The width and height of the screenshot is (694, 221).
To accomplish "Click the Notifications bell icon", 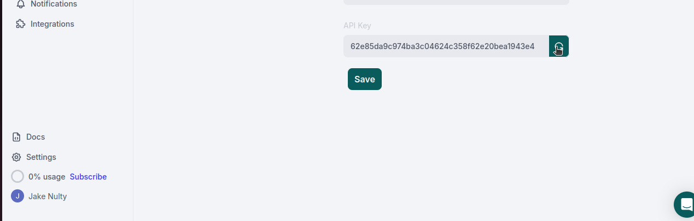I will point(21,4).
